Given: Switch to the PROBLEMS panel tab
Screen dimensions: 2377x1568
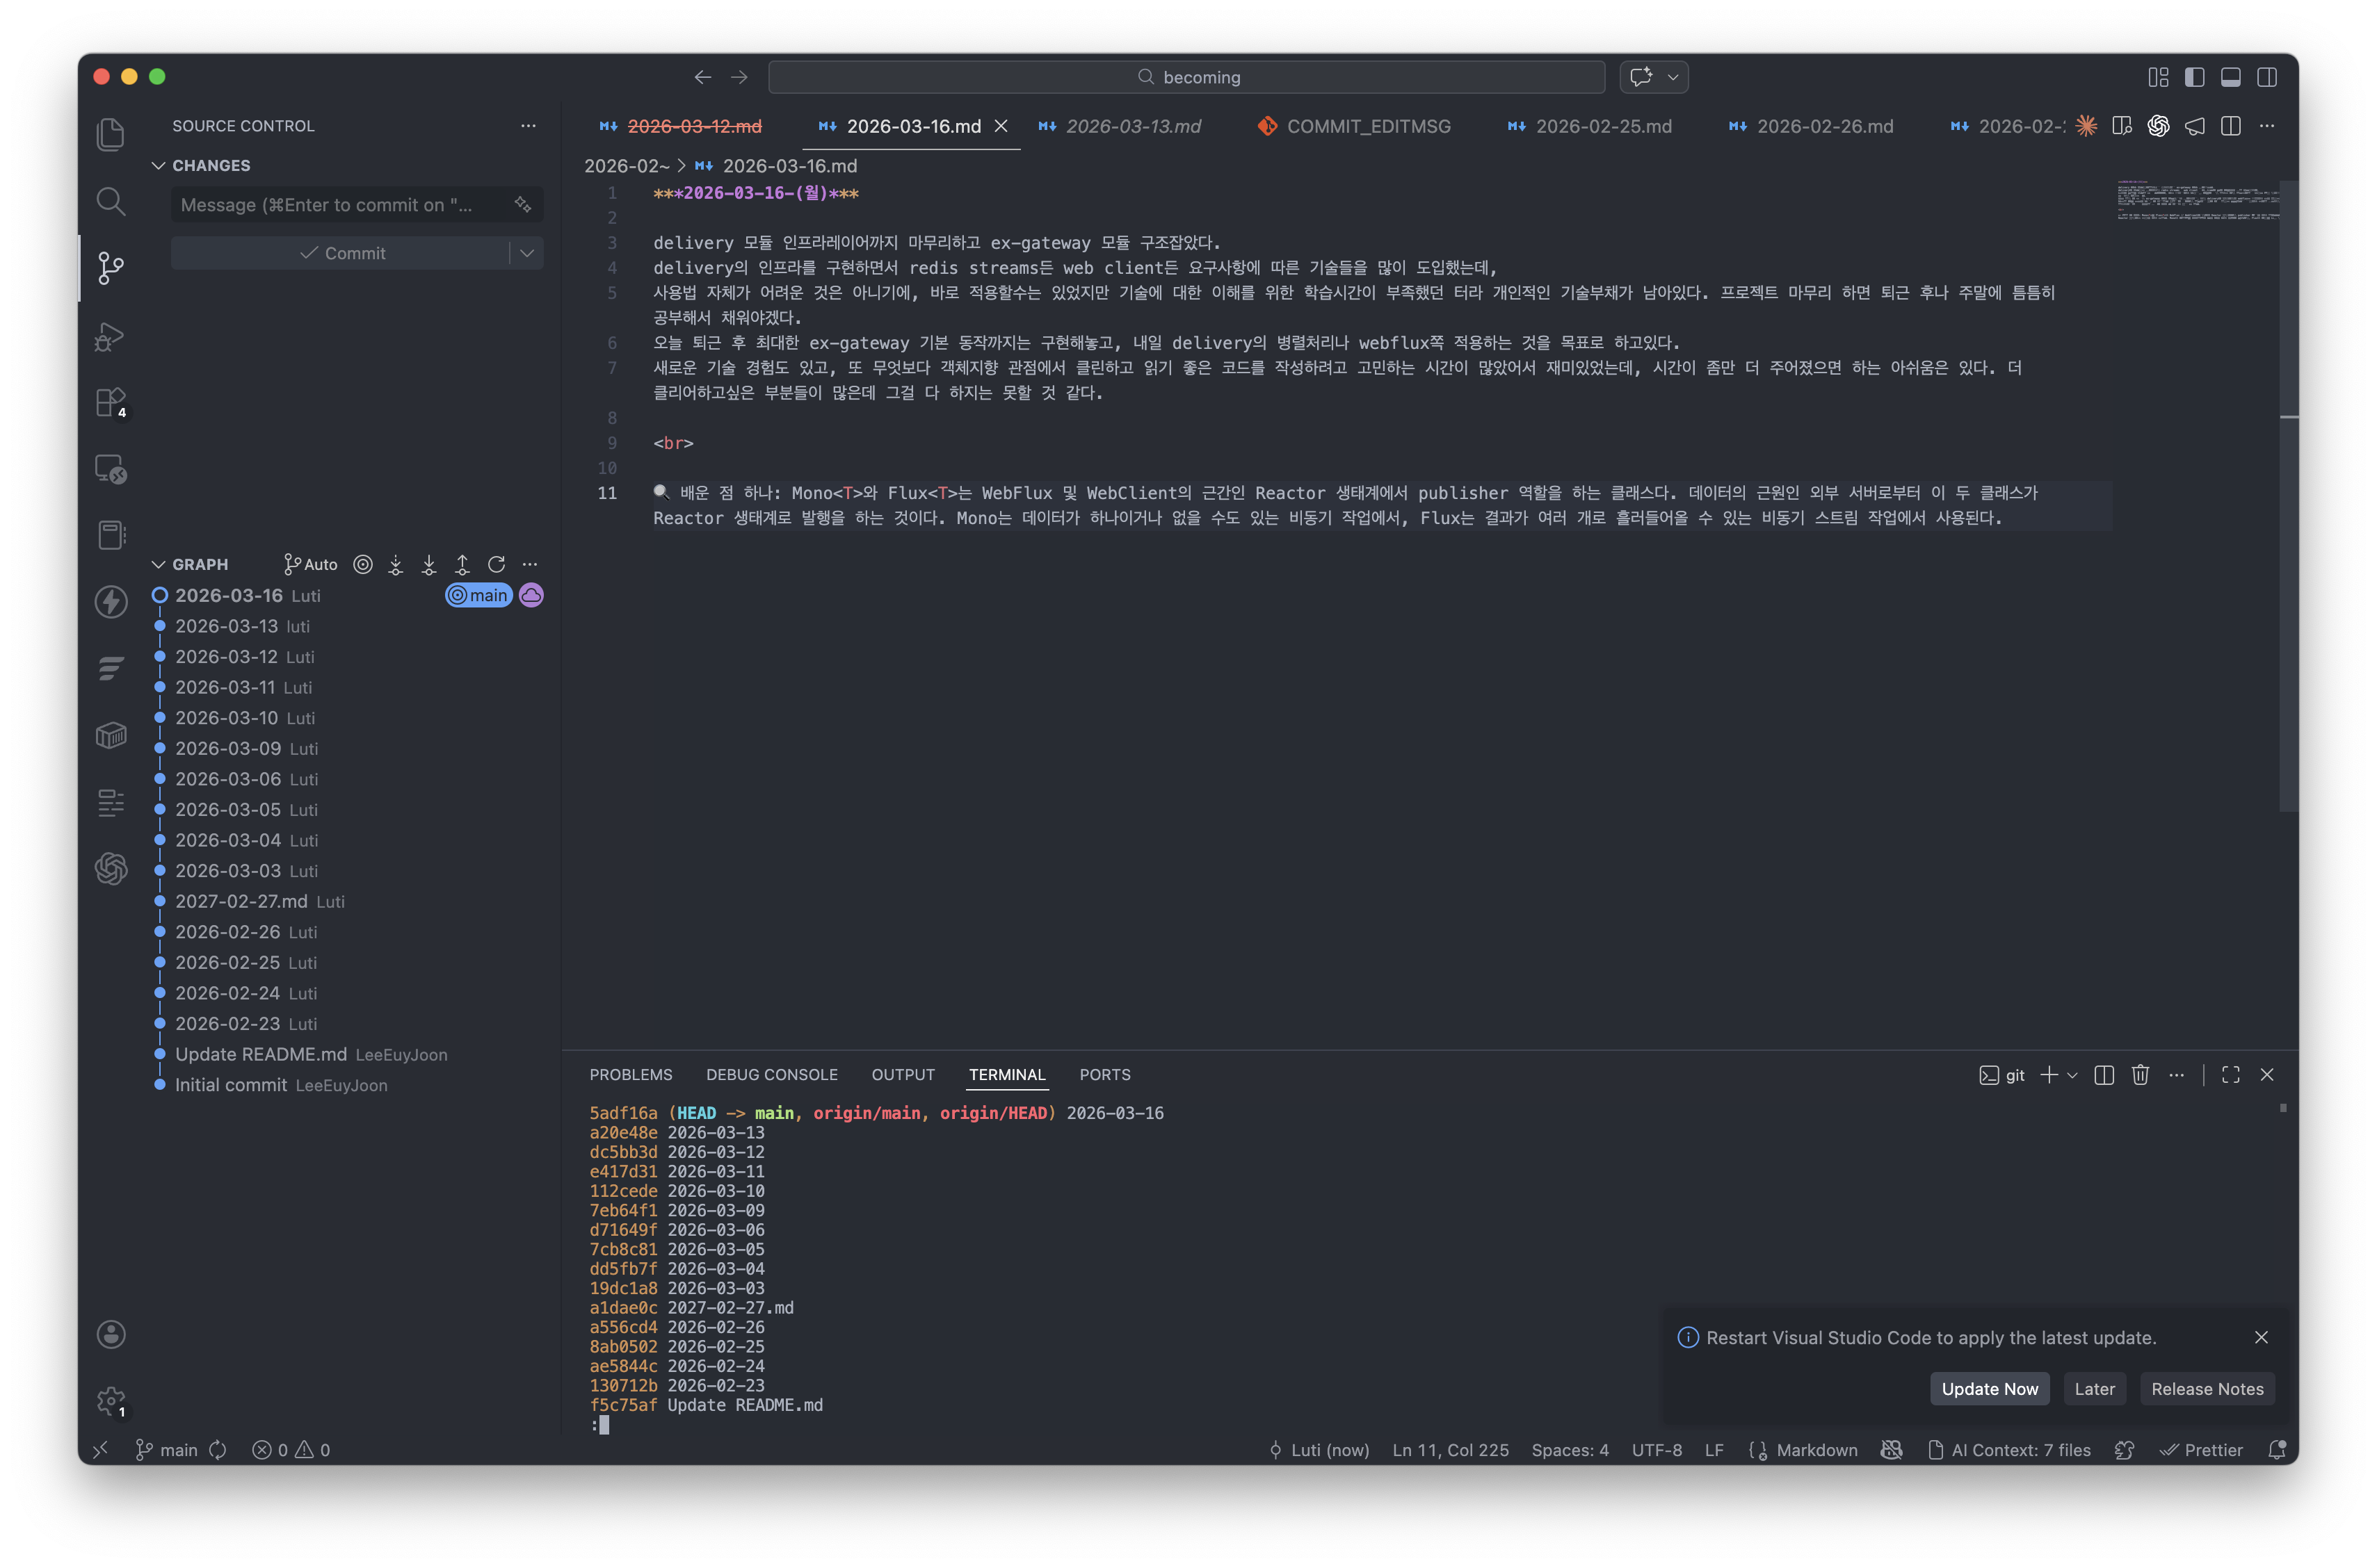Looking at the screenshot, I should coord(630,1074).
